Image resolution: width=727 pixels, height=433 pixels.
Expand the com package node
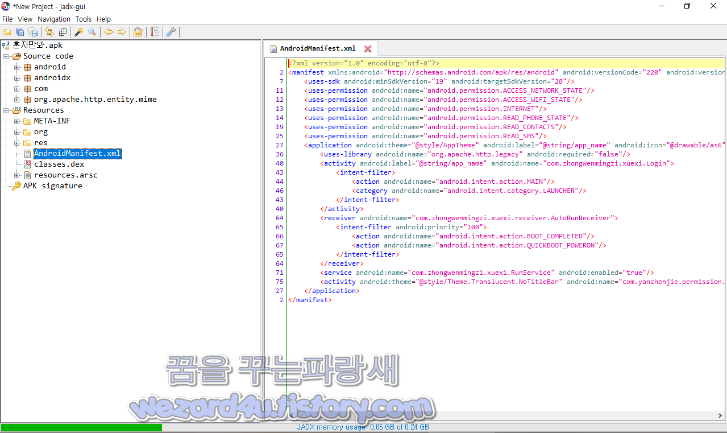point(17,89)
